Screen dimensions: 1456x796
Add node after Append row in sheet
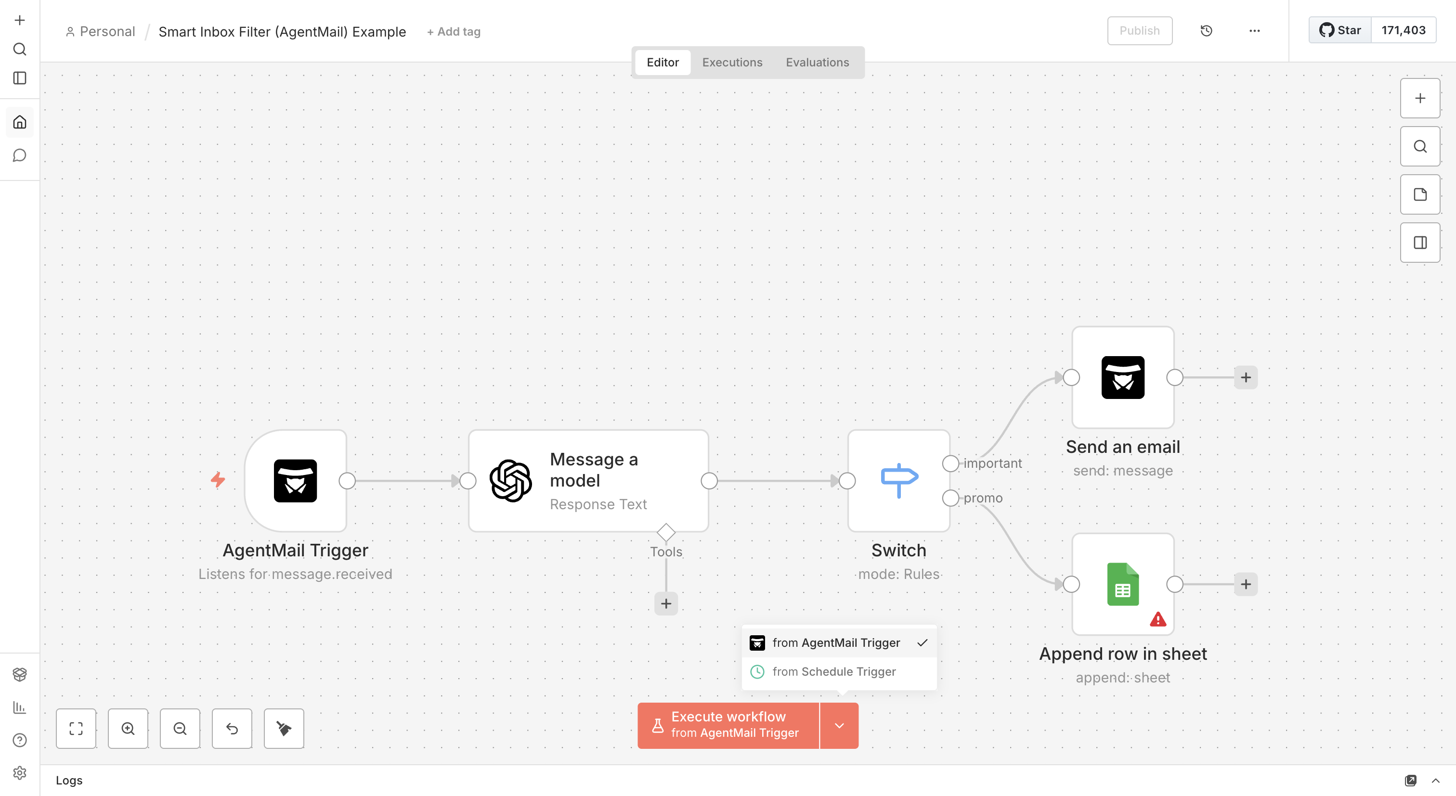pos(1246,584)
